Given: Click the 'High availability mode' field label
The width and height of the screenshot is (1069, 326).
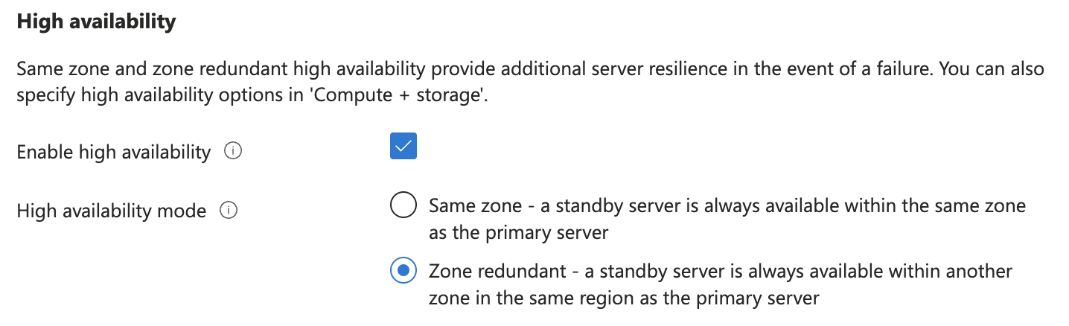Looking at the screenshot, I should pyautogui.click(x=112, y=211).
